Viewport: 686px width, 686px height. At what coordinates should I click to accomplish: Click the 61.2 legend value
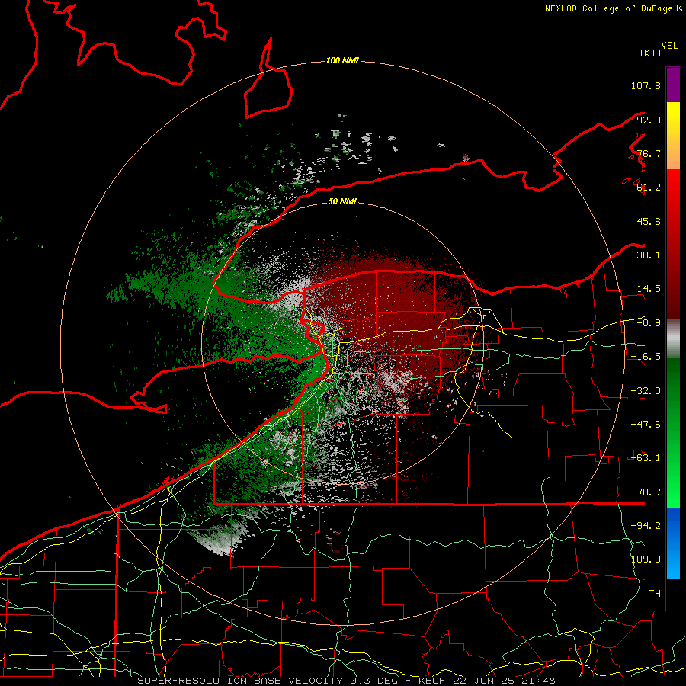point(649,188)
